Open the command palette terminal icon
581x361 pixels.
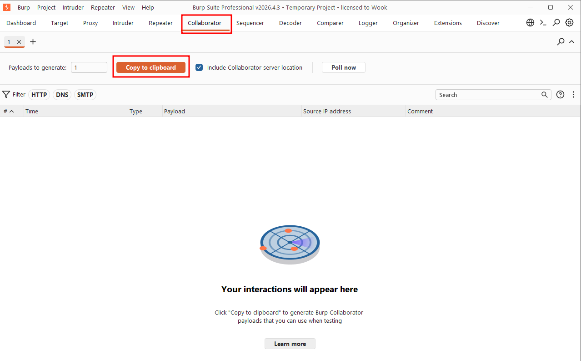(543, 23)
